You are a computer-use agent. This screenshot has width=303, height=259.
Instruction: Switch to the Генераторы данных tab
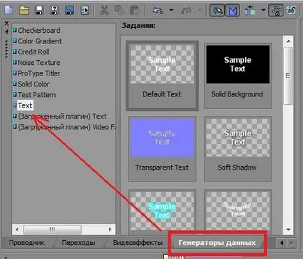point(217,243)
